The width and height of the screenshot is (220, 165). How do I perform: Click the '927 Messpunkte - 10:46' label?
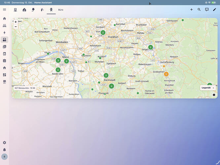[x=25, y=88]
